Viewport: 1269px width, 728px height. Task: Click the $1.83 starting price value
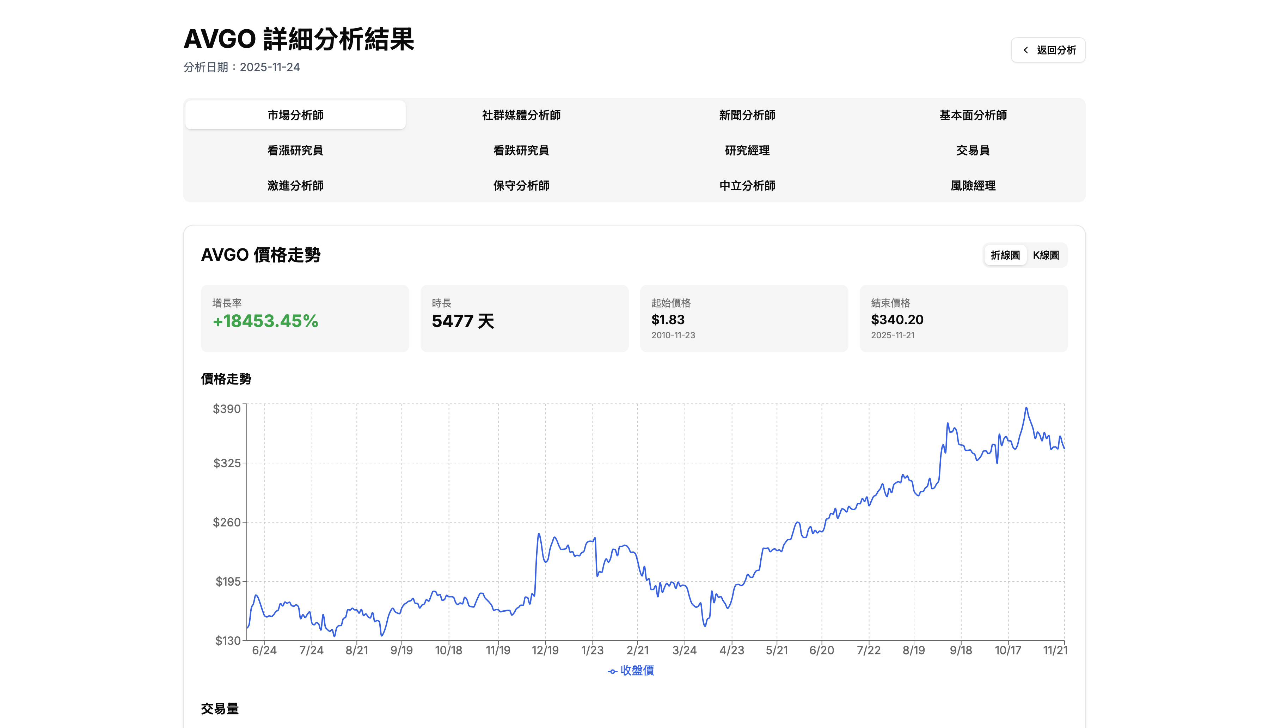click(668, 320)
